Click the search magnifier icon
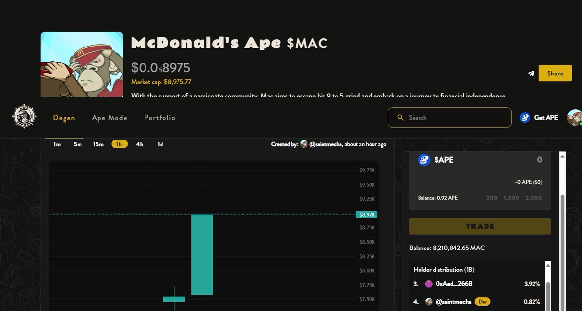582x311 pixels. click(x=401, y=118)
